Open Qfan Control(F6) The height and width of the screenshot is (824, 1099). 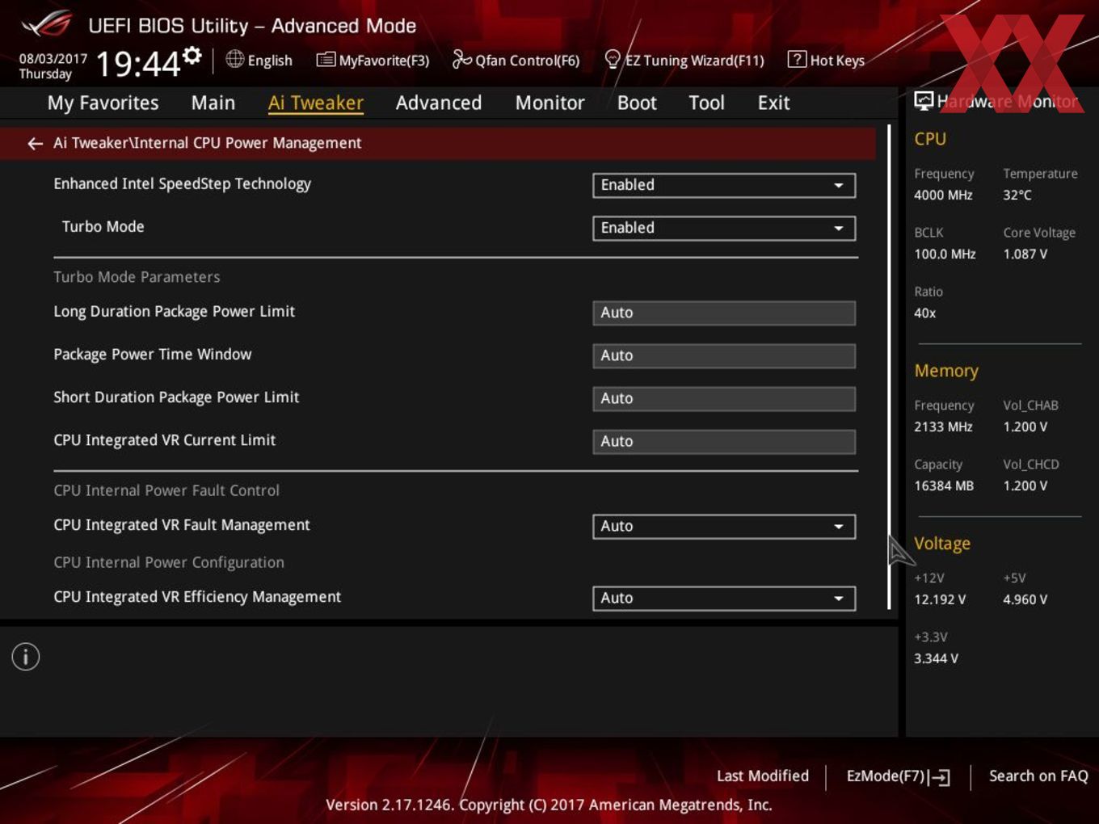point(516,60)
